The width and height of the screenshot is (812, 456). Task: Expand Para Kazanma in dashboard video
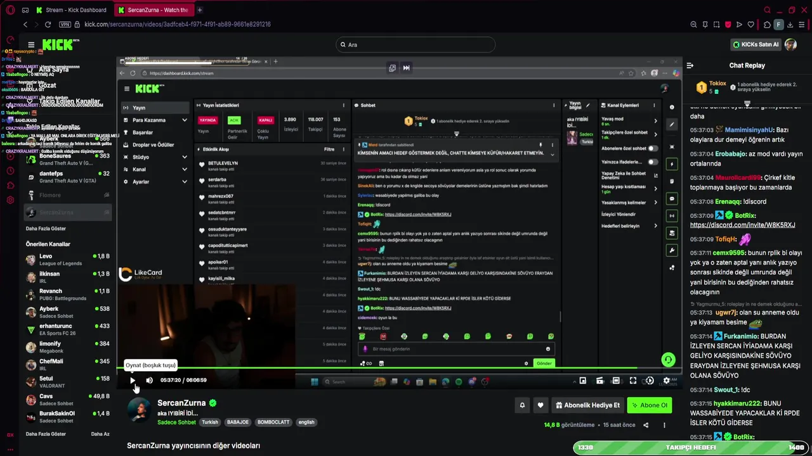tap(155, 120)
